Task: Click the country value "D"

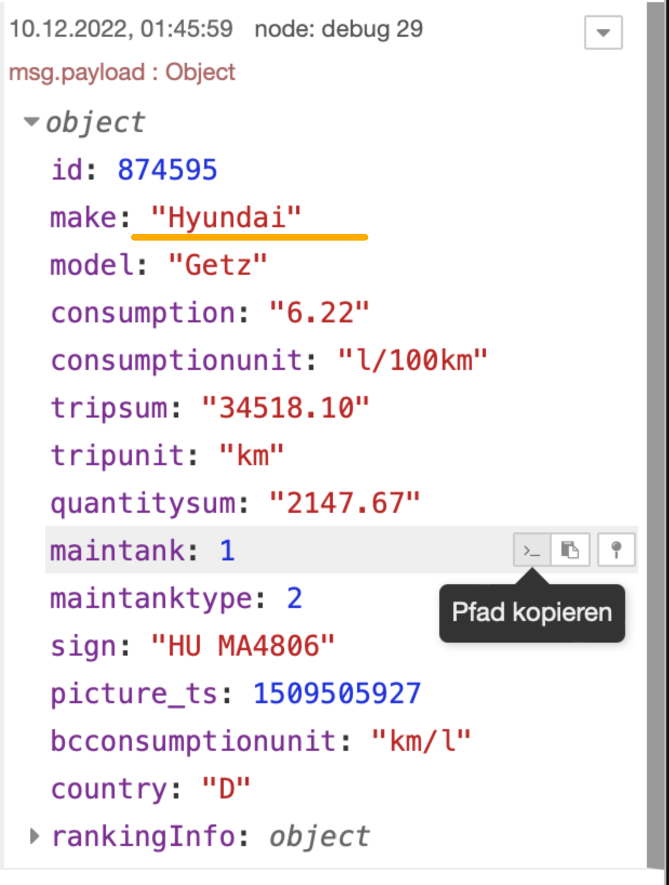Action: pos(226,789)
